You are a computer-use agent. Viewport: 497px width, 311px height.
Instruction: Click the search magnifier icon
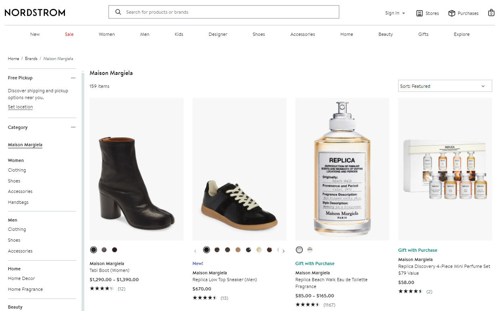[x=118, y=12]
